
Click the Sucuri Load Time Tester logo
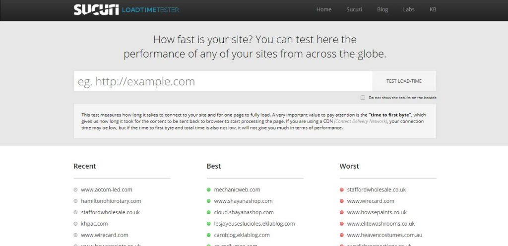point(126,10)
